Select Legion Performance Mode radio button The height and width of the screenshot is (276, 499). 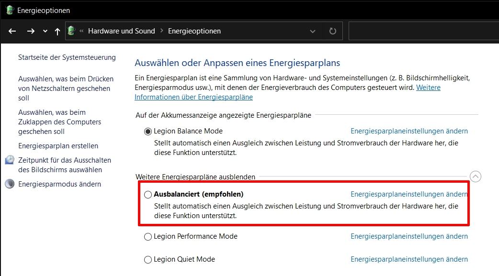148,237
